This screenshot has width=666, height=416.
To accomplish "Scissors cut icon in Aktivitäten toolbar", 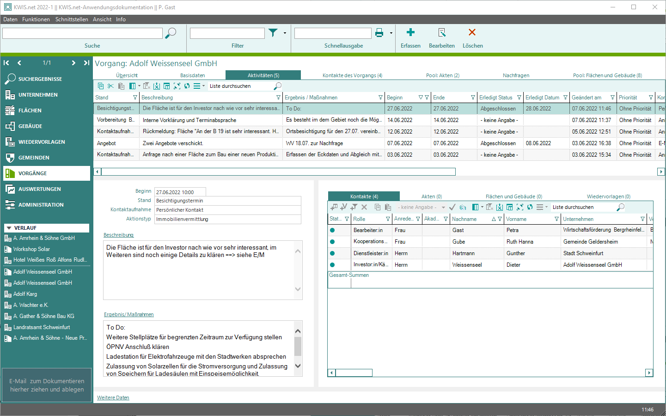I will (x=110, y=86).
